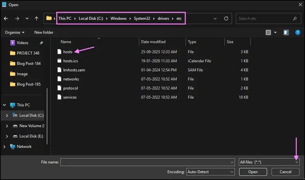Select the 'services' file

(70, 97)
